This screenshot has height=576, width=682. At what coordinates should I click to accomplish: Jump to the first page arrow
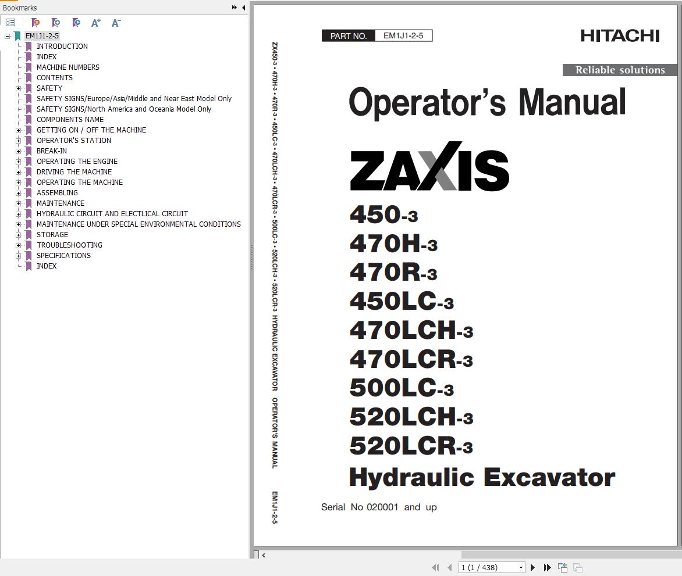(435, 567)
